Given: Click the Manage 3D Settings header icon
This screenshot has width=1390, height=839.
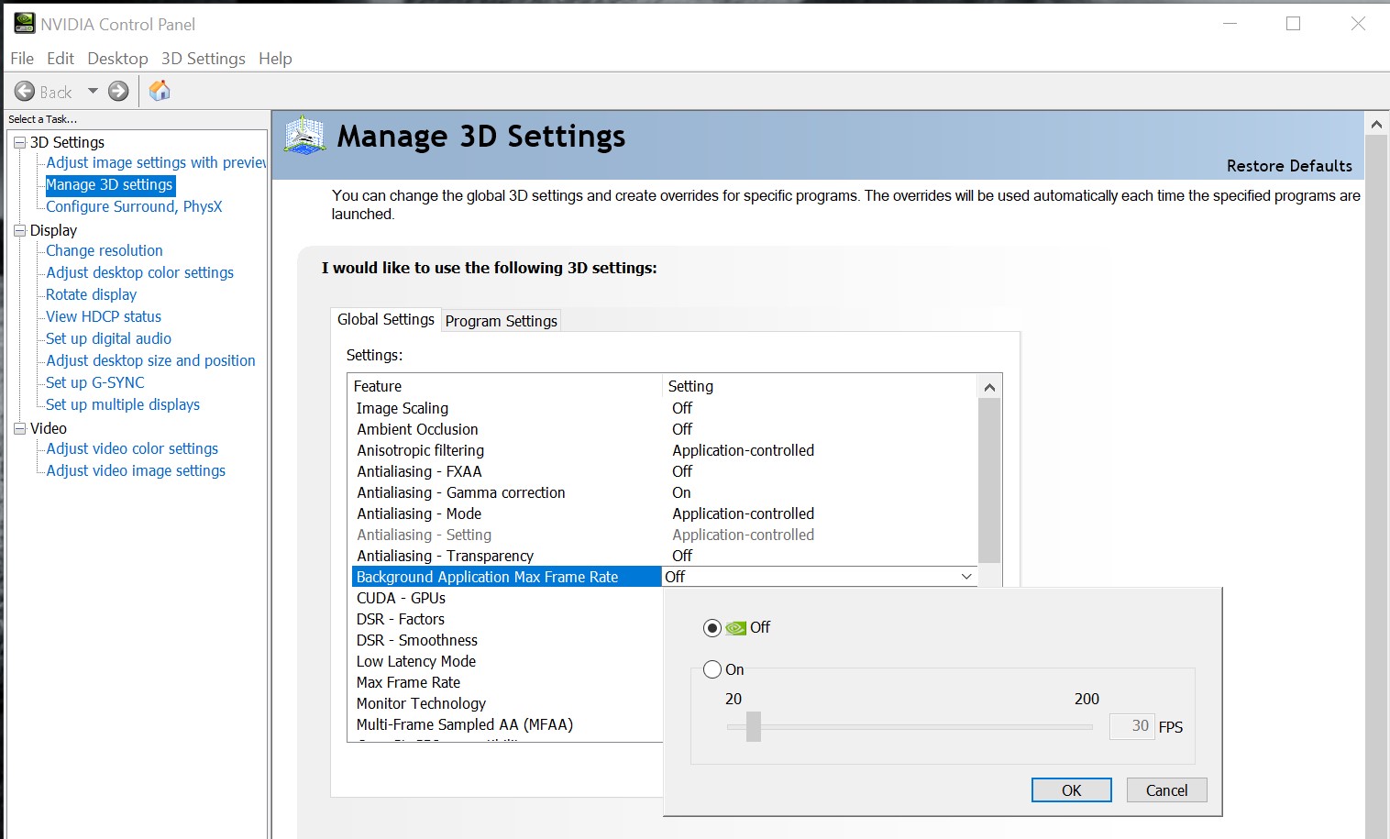Looking at the screenshot, I should [x=305, y=136].
